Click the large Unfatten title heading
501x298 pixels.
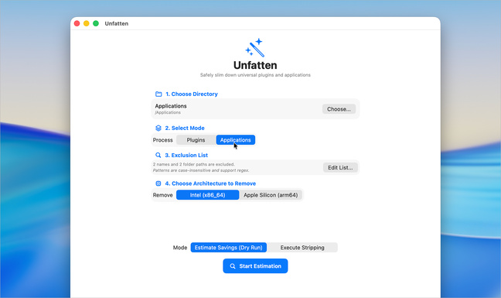[x=255, y=65]
